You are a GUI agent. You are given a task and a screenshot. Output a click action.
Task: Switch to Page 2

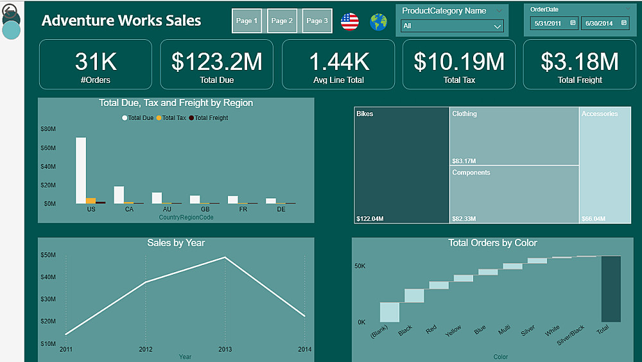coord(282,21)
